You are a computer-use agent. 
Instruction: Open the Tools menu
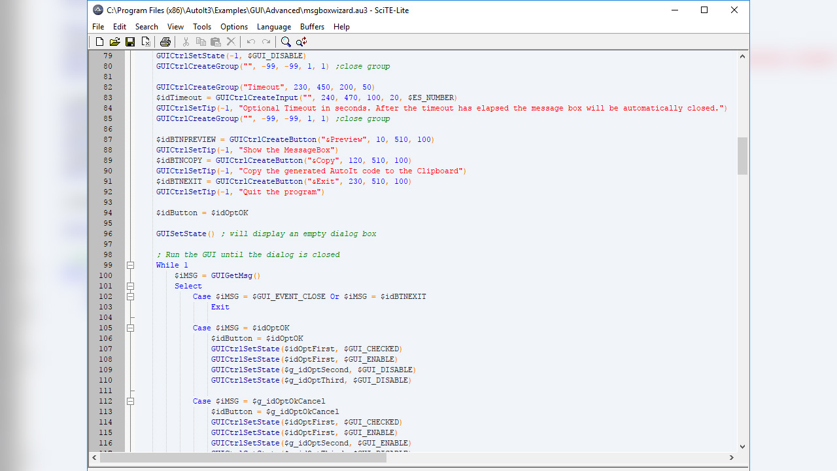click(x=202, y=27)
